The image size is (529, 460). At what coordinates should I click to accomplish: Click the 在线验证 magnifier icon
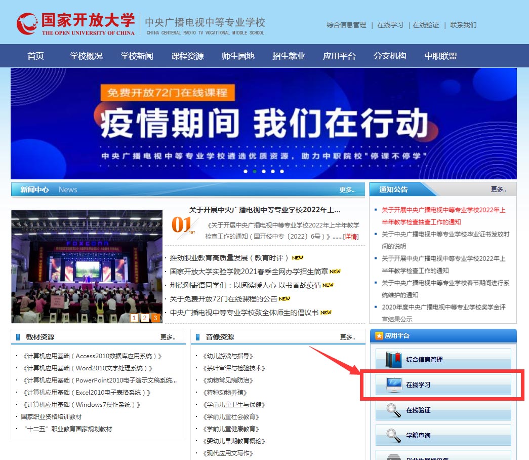point(393,410)
